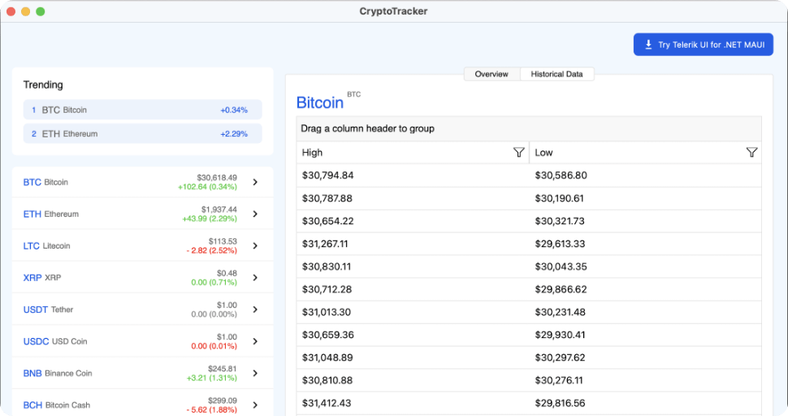Open the Low column filter icon
Image resolution: width=788 pixels, height=416 pixels.
click(751, 153)
